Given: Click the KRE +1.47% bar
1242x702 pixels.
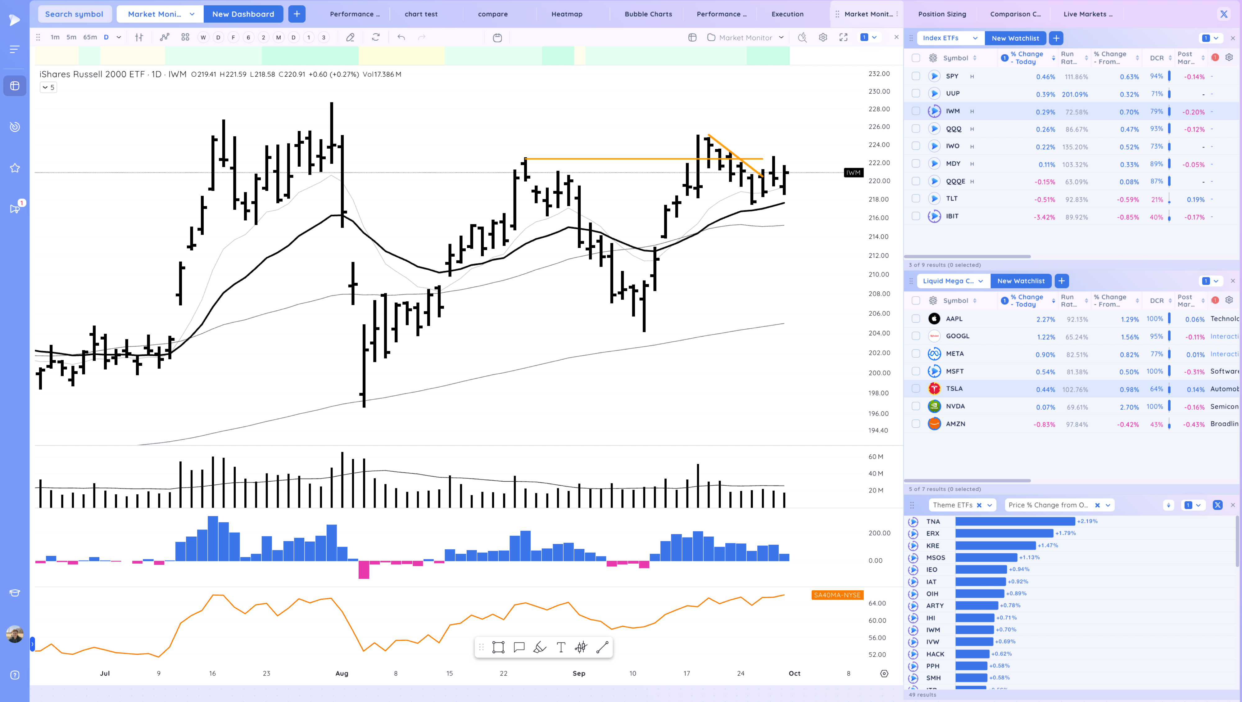Looking at the screenshot, I should (995, 545).
